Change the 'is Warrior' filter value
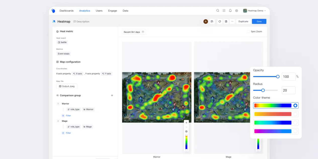The width and height of the screenshot is (318, 159). pyautogui.click(x=88, y=110)
